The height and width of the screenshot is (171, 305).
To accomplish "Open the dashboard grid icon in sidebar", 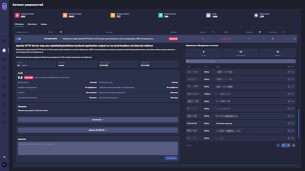I will point(4,41).
